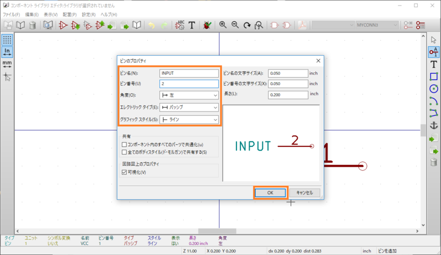The width and height of the screenshot is (441, 255).
Task: Open the library browser icon
Action: pyautogui.click(x=48, y=25)
